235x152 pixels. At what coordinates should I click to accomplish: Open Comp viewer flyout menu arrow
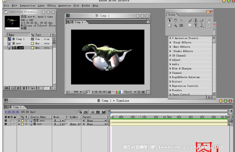click(148, 22)
